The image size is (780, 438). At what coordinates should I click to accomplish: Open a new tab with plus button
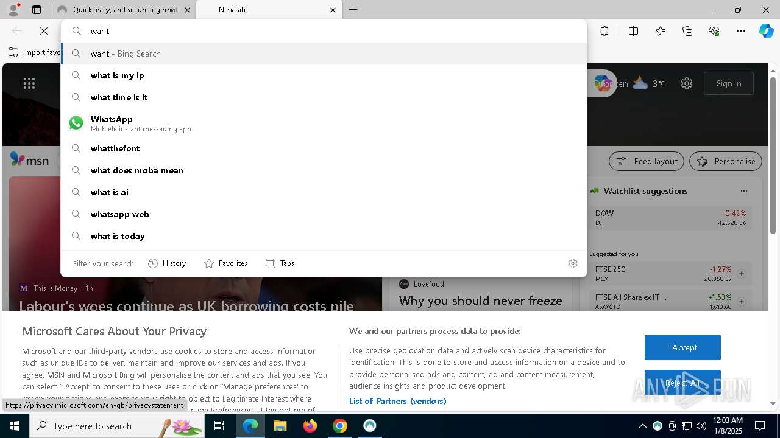click(x=353, y=10)
